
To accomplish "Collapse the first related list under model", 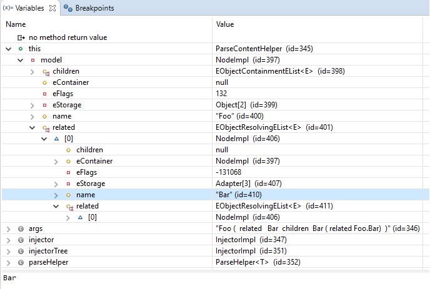I will [32, 128].
